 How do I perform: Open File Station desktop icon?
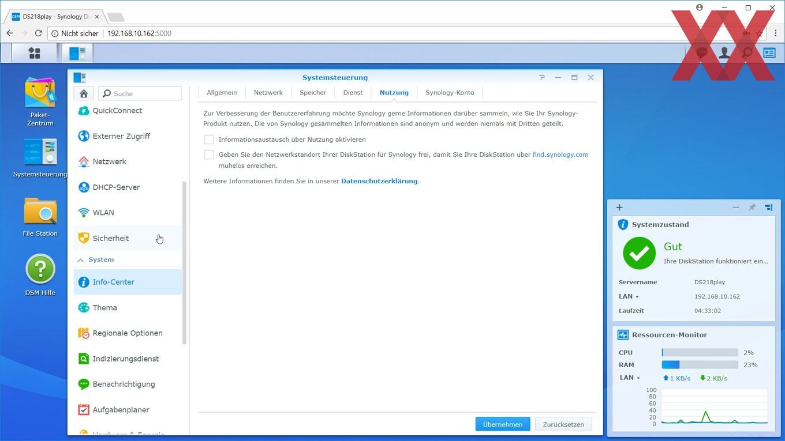tap(40, 217)
